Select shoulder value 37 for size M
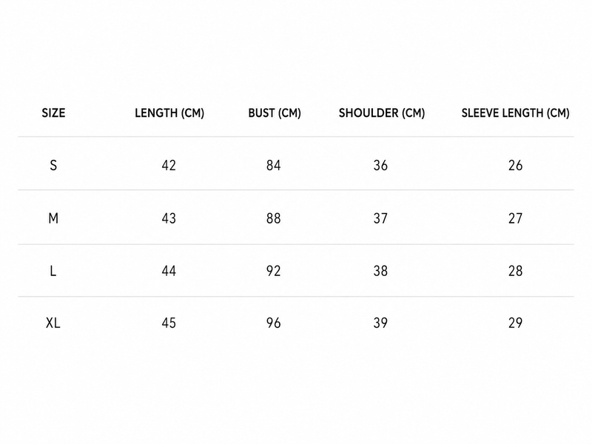 380,218
